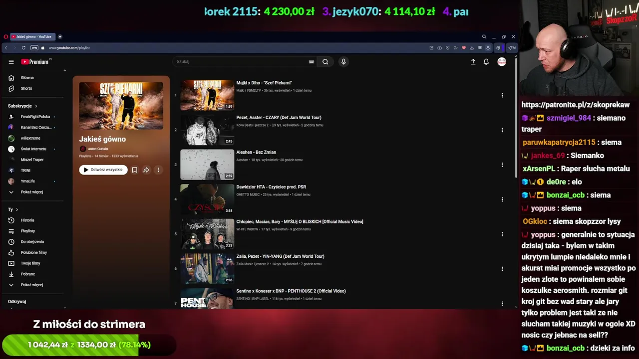Select the Jakieś gówno - YouTube tab

tap(32, 36)
